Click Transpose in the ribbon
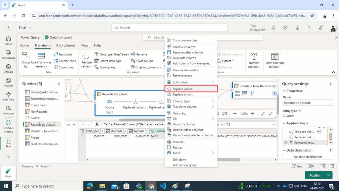 tap(63, 54)
